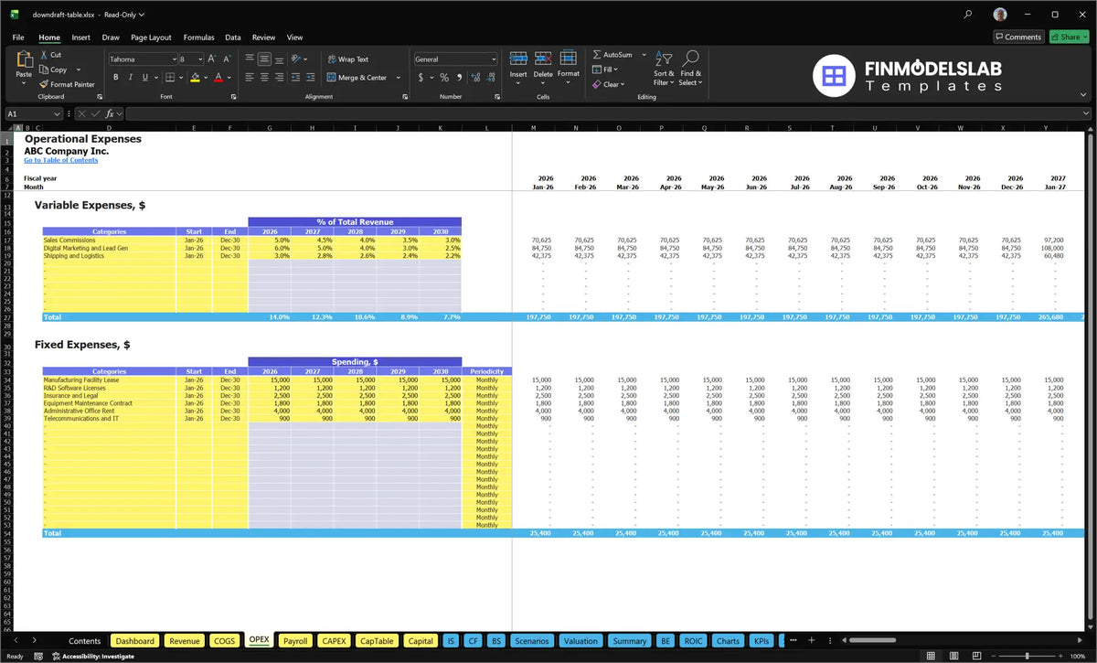Cut selection with the scissors icon
The height and width of the screenshot is (663, 1097).
(44, 55)
